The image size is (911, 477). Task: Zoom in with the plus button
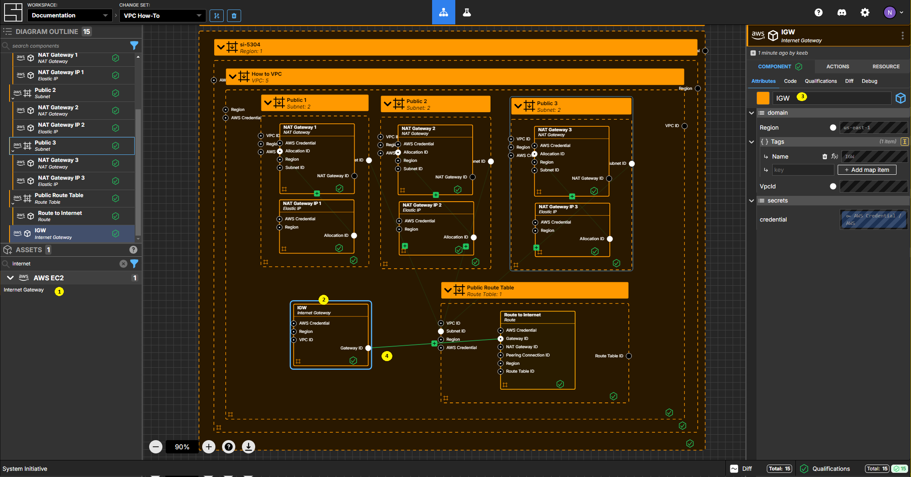click(209, 447)
